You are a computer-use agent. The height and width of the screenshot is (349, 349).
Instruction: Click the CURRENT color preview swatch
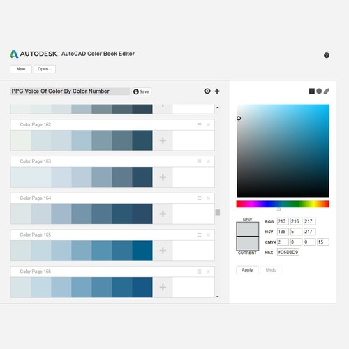pos(248,243)
